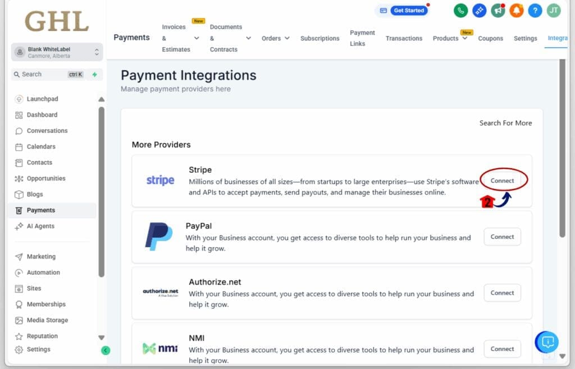Open the megaphone announcements icon
This screenshot has width=575, height=369.
498,11
